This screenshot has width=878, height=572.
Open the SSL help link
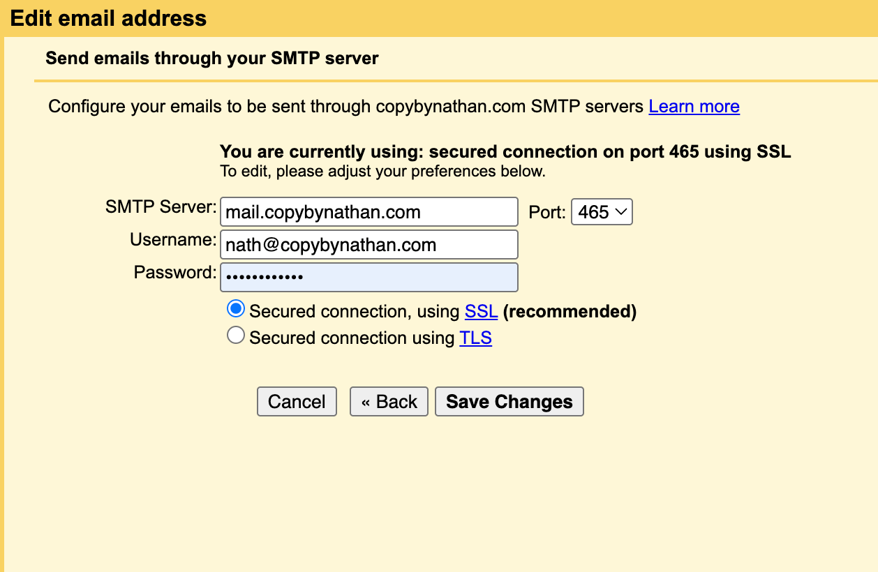point(481,311)
